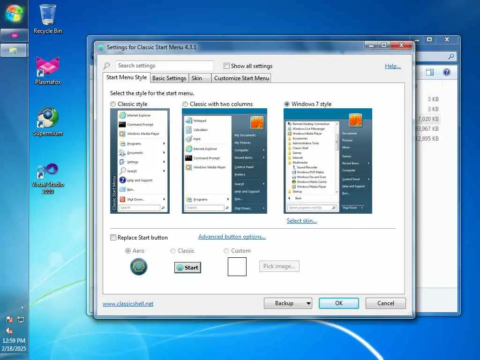The width and height of the screenshot is (480, 360).
Task: Click the empty custom button image box
Action: [x=237, y=267]
